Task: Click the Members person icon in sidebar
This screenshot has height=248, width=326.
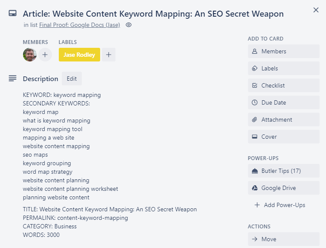Action: (x=254, y=51)
